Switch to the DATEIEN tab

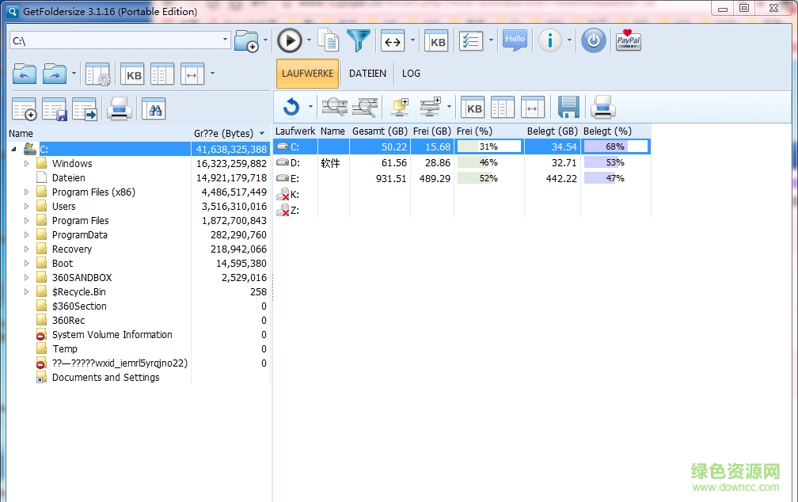tap(367, 74)
